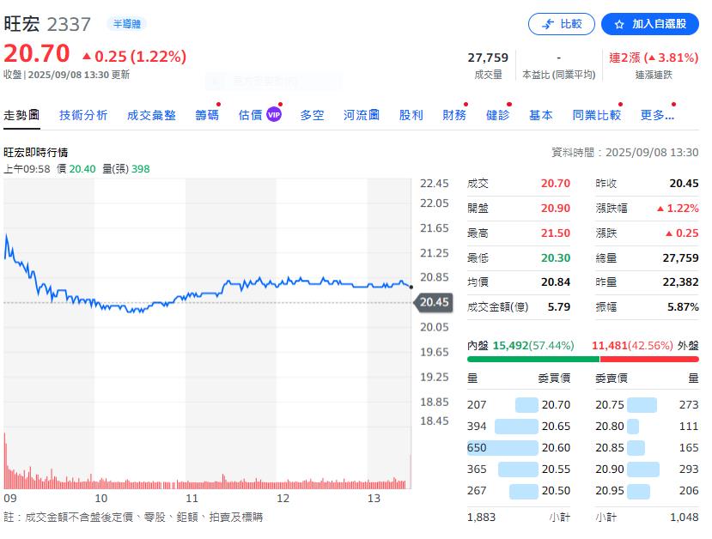Screen dimensions: 712x539
Task: Switch to the 技術分析 tab
Action: 83,115
